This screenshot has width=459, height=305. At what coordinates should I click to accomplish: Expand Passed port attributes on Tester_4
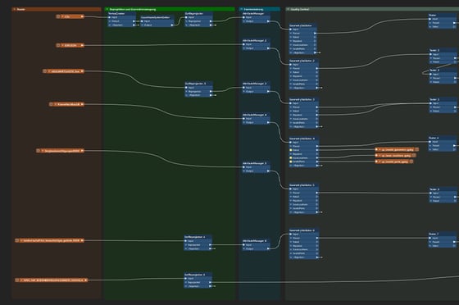[431, 146]
